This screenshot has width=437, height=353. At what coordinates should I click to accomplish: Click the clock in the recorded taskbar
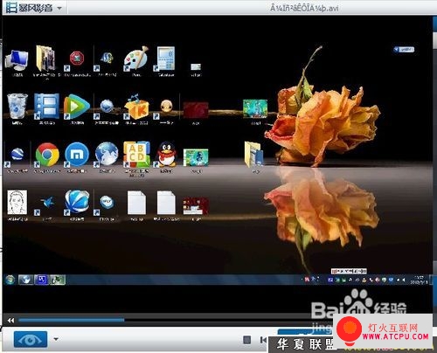point(419,280)
